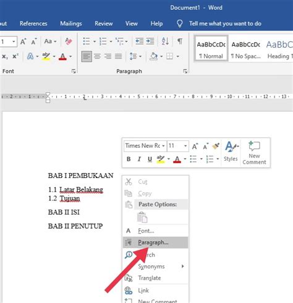Open the Help tab
293x303 pixels.
click(156, 23)
